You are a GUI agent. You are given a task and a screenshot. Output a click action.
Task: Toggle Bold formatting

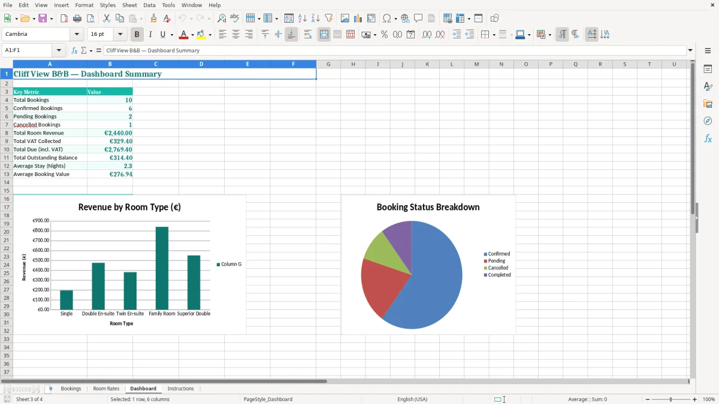137,35
